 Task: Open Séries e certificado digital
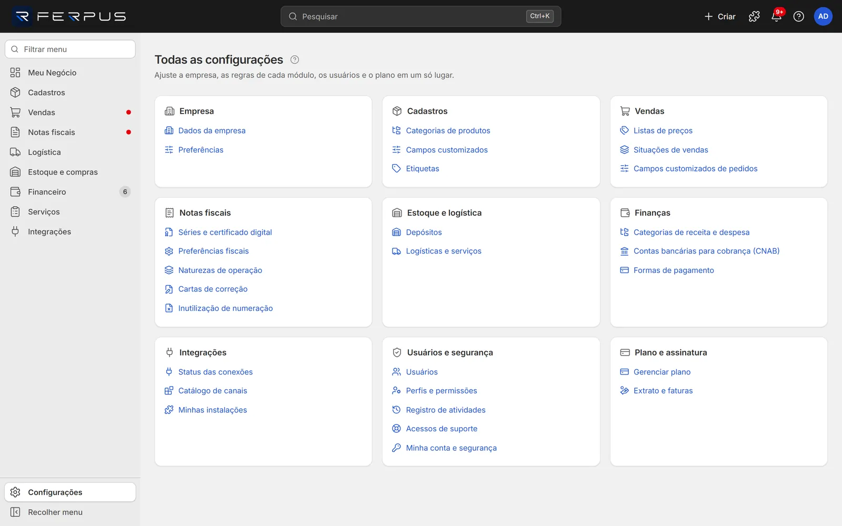click(225, 232)
